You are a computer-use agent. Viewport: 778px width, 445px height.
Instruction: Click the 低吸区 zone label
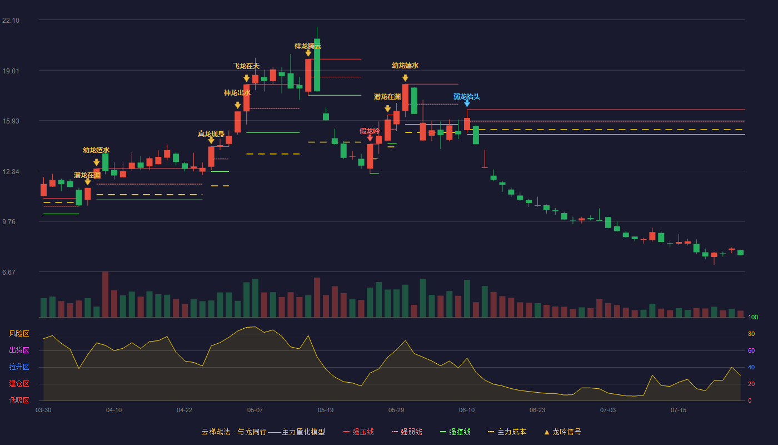19,400
